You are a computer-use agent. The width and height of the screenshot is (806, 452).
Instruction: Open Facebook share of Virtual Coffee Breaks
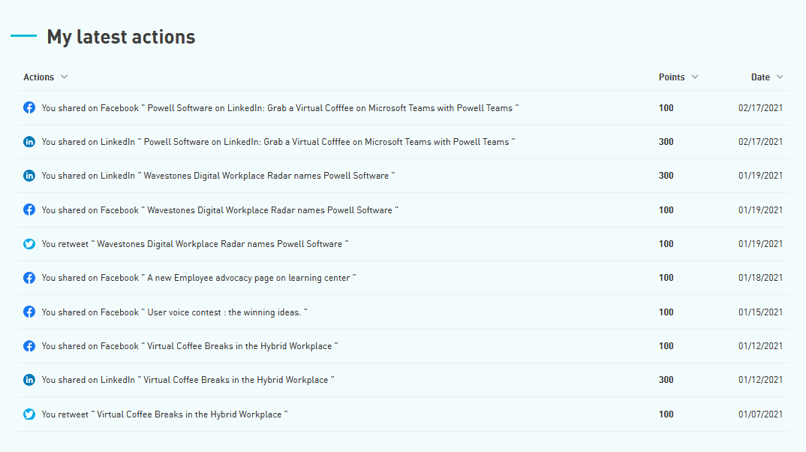190,346
